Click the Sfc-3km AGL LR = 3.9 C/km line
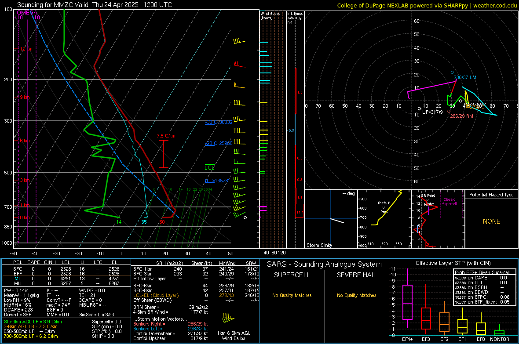Screen dimensions: 519x344 coord(33,322)
